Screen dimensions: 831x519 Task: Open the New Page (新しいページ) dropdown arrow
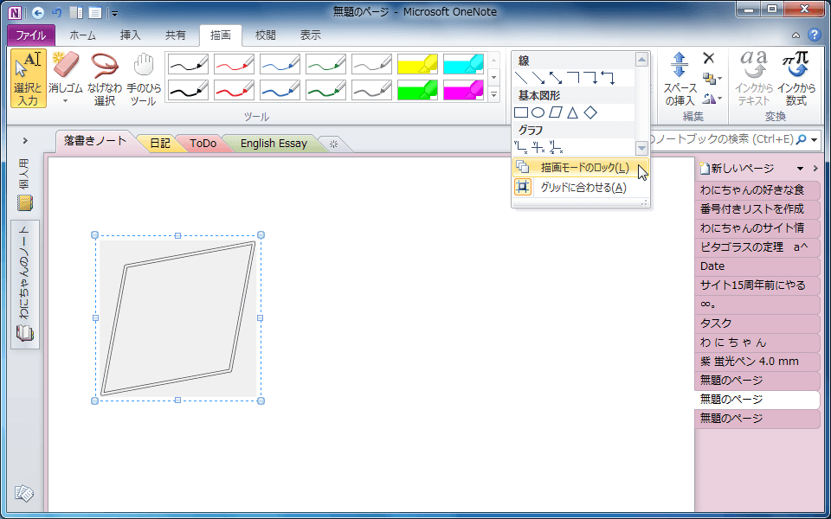click(800, 169)
